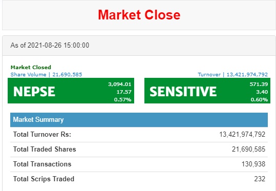This screenshot has width=276, height=191.
Task: Select the SENSITIVE index value 571.39
Action: [x=259, y=84]
